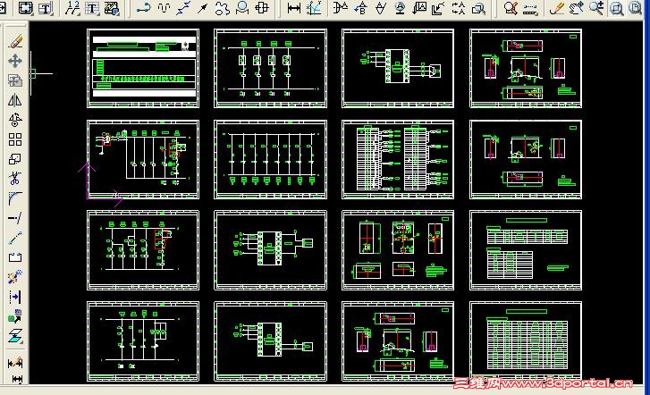Select the Fillet tool
This screenshot has width=650, height=395.
pyautogui.click(x=15, y=198)
